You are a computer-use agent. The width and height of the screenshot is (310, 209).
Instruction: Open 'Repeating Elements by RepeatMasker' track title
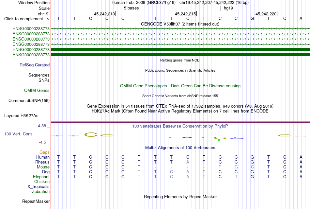[x=180, y=197]
